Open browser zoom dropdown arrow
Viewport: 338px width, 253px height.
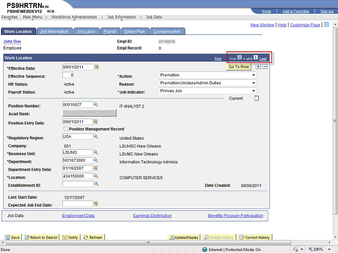pyautogui.click(x=329, y=249)
